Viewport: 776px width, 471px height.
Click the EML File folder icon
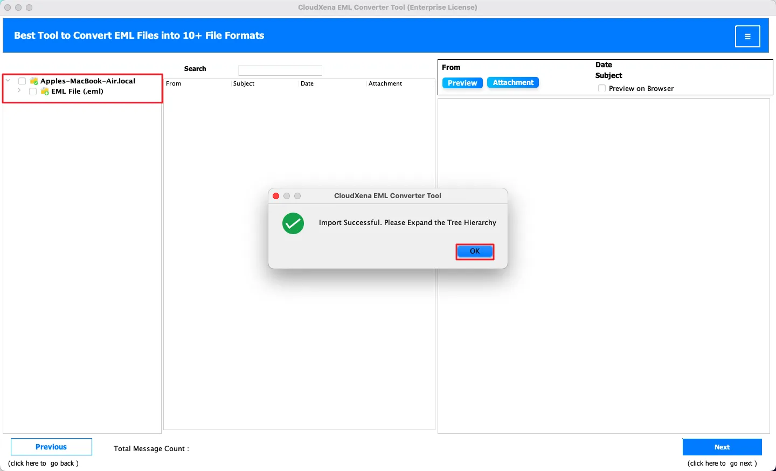[45, 92]
